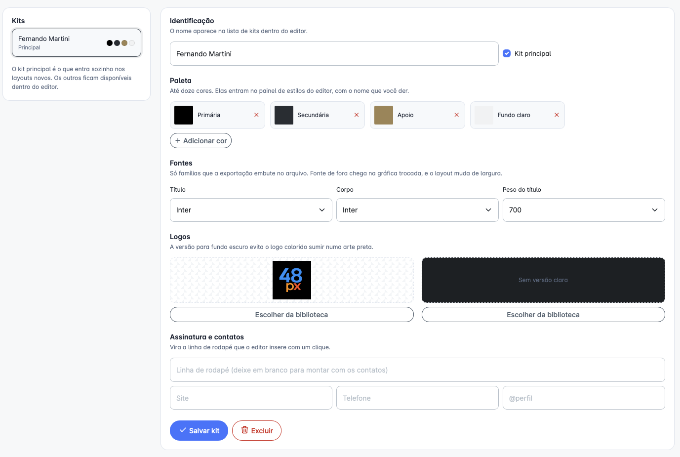Choose dark-background logo from library under 'Sem versão clara'
Image resolution: width=680 pixels, height=457 pixels.
[x=543, y=315]
